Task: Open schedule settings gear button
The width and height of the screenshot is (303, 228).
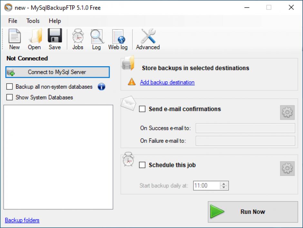Action: [x=287, y=169]
